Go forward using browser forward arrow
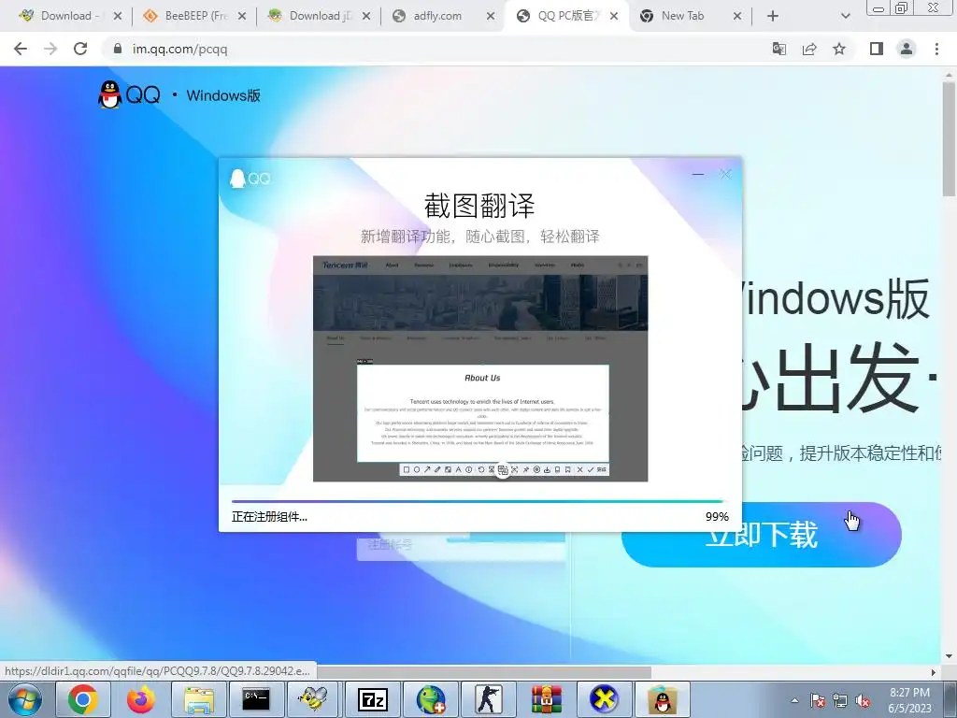 tap(50, 49)
